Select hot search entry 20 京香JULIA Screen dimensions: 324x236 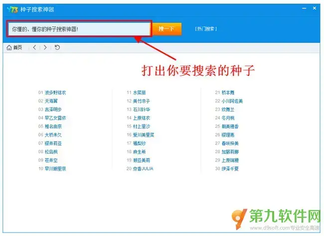point(143,169)
